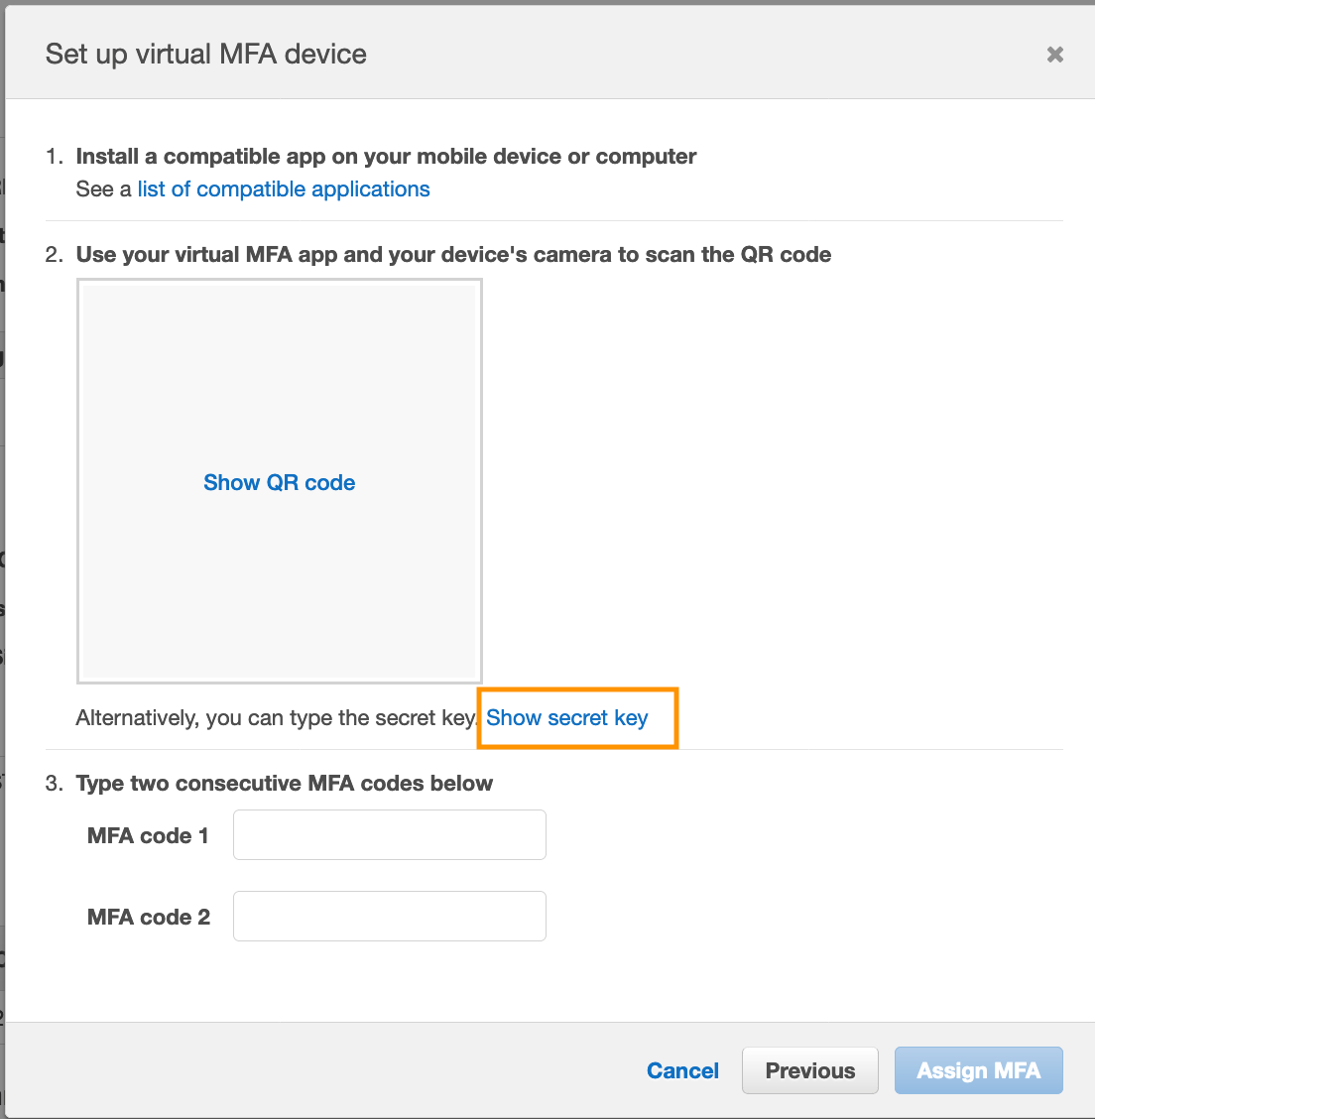Open the list of compatible applications
Viewport: 1343px width, 1119px height.
click(x=283, y=188)
